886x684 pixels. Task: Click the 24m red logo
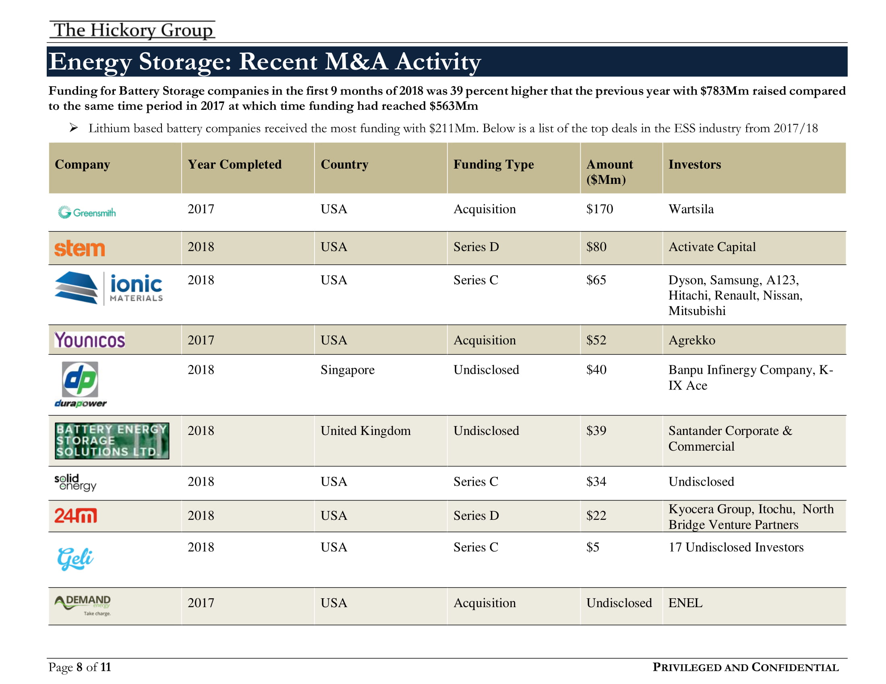(x=76, y=516)
